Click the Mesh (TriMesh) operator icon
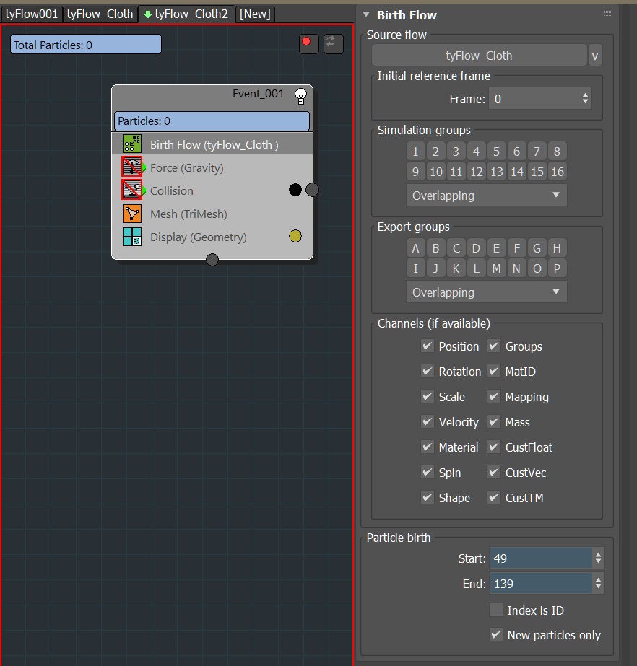Viewport: 637px width, 666px height. point(131,214)
